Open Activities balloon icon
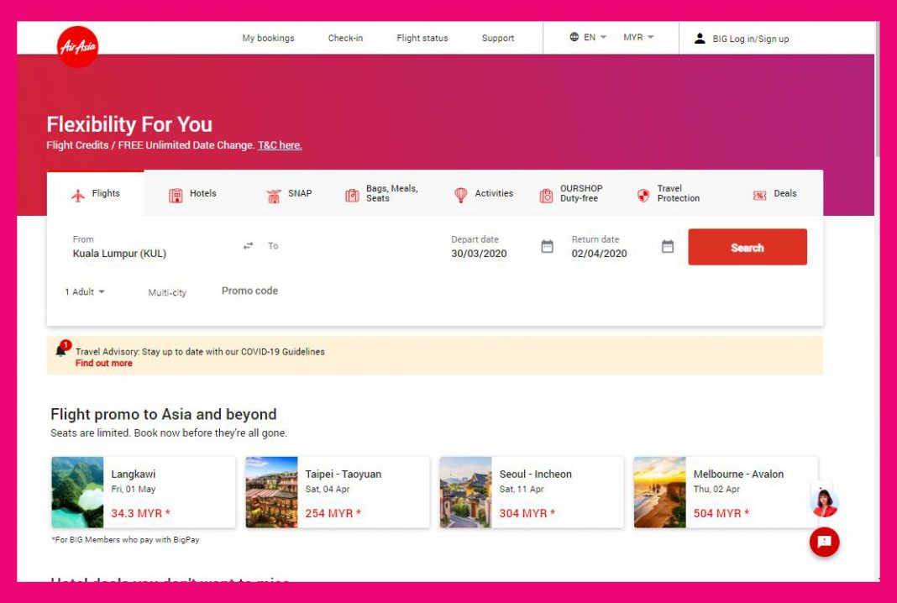 pos(460,194)
